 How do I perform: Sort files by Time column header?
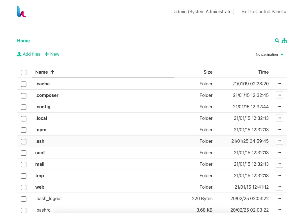point(263,72)
